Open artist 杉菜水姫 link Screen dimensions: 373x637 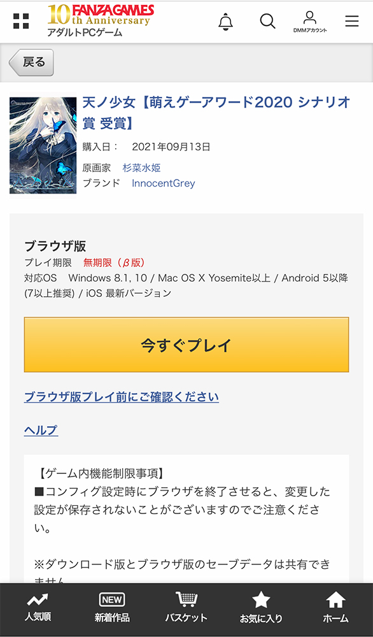(142, 168)
